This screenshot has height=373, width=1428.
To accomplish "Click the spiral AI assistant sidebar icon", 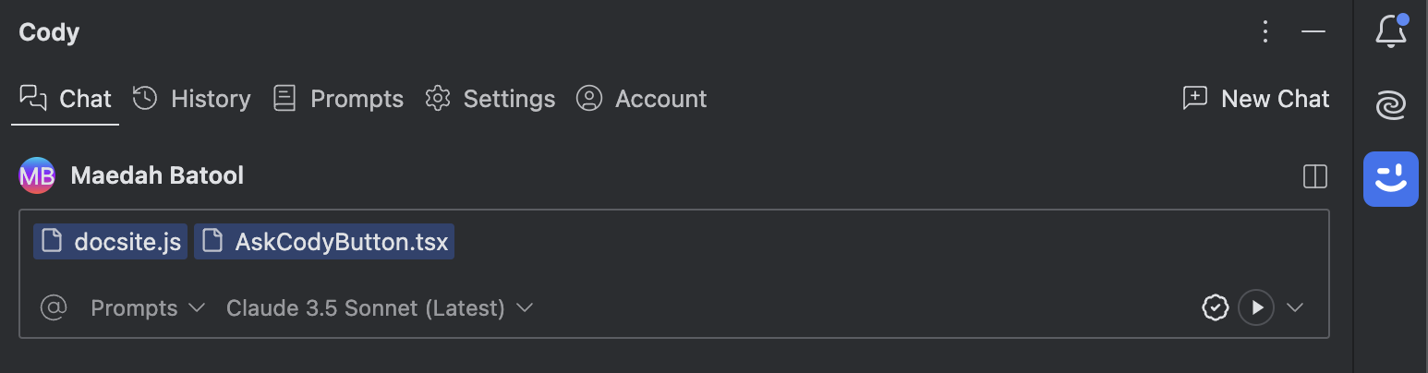I will point(1391,105).
